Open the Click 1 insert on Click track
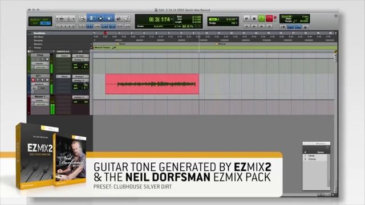Screen dimensions: 365x205 63,56
